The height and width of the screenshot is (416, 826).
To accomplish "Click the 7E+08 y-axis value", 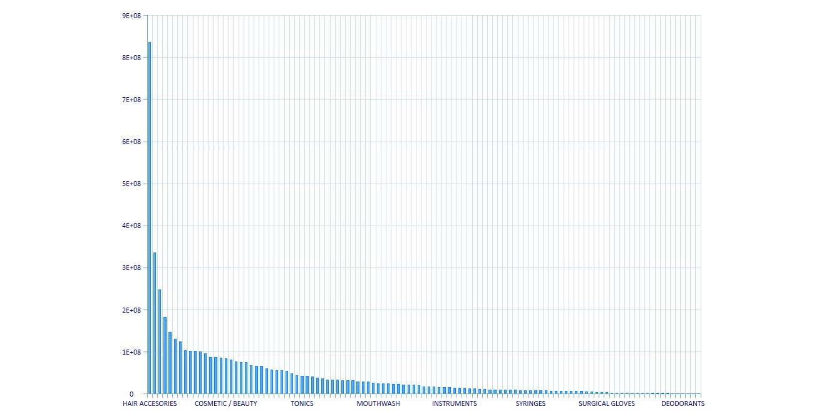I will point(132,100).
